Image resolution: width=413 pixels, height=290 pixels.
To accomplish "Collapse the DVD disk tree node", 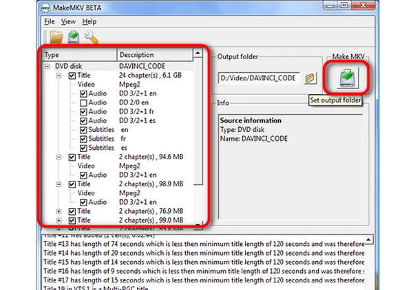I will point(47,67).
